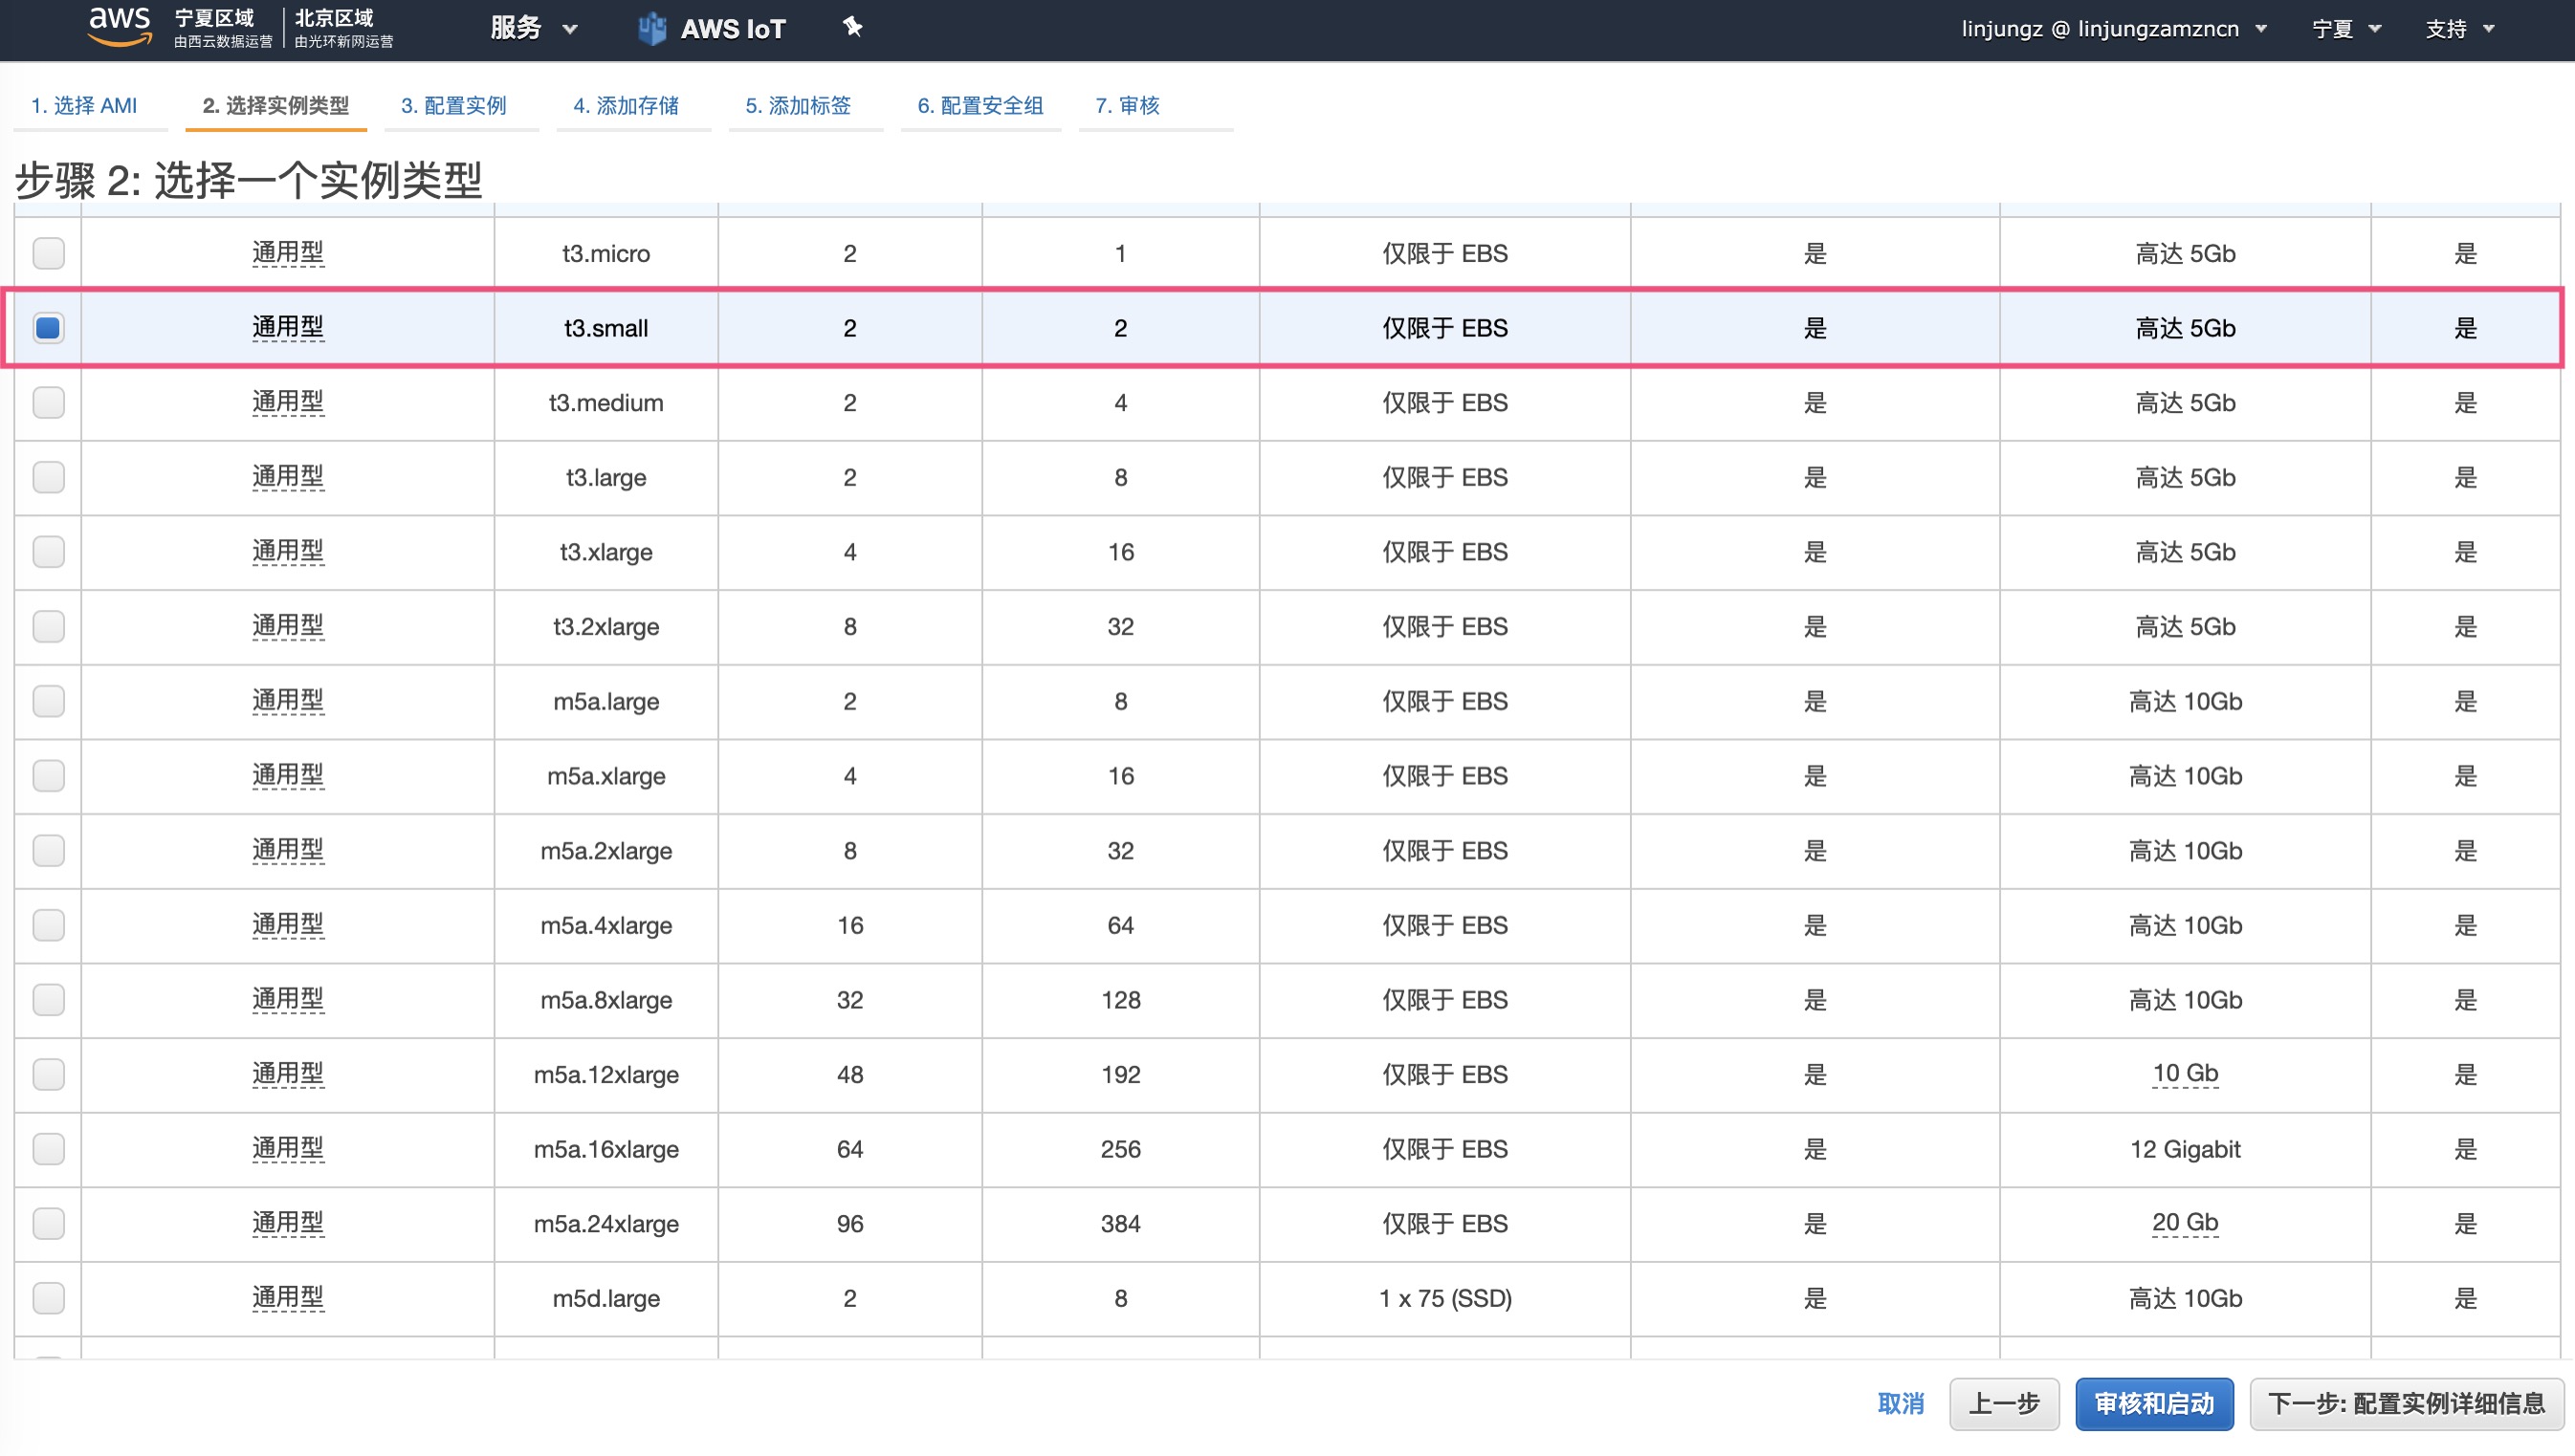Select the t3.micro instance checkbox
Screen dimensions: 2575x1456
coord(48,253)
